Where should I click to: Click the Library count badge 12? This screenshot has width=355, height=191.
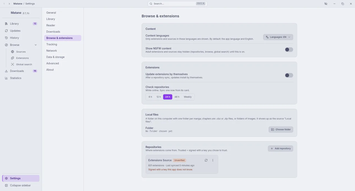(x=35, y=24)
